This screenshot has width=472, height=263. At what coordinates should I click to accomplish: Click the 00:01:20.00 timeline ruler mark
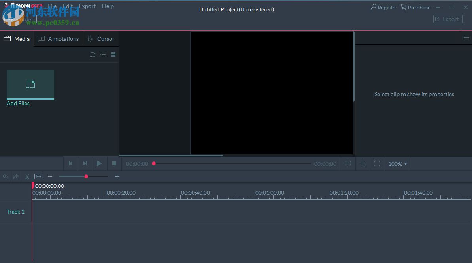(344, 193)
